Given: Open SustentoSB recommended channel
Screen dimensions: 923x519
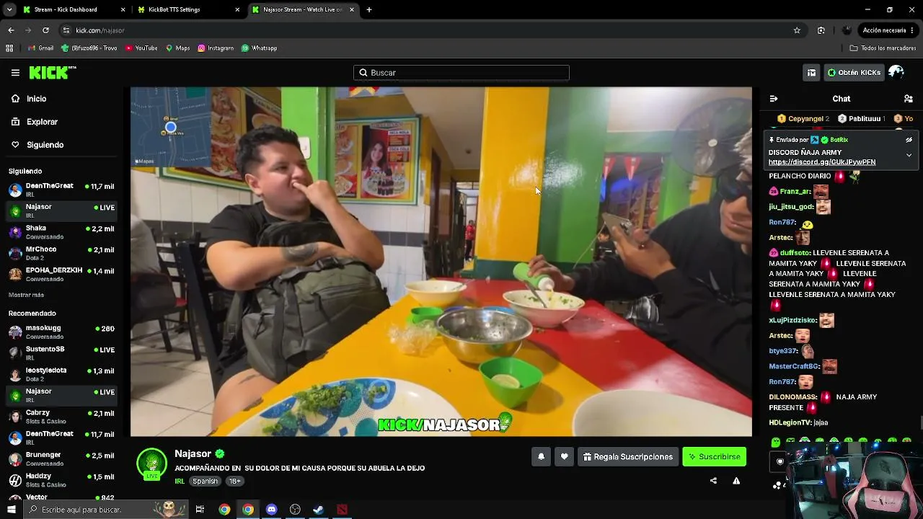Looking at the screenshot, I should tap(61, 352).
